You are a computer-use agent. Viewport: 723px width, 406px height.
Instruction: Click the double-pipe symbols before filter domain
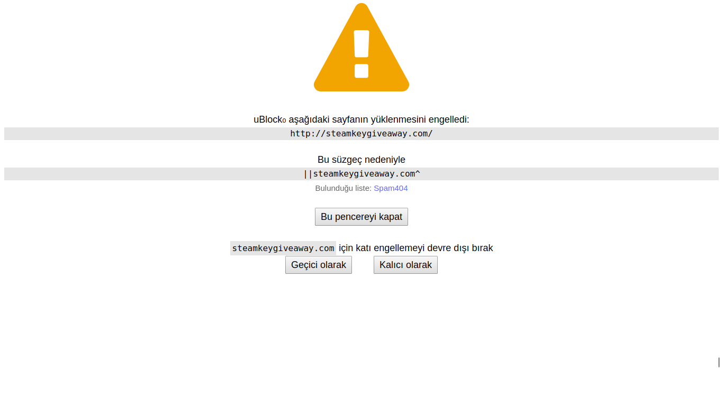(308, 174)
